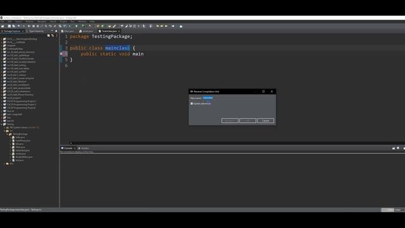Screen dimensions: 405x228
Task: Cancel the Rename Compilation Unit dialog
Action: point(265,121)
